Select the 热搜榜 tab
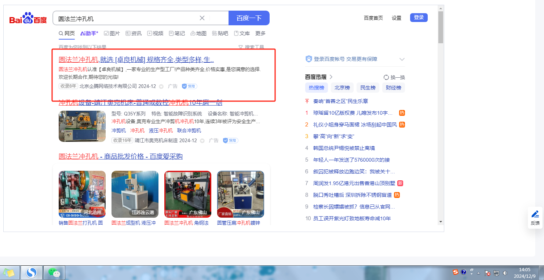Screen dimensions: 544x280 click(x=317, y=88)
